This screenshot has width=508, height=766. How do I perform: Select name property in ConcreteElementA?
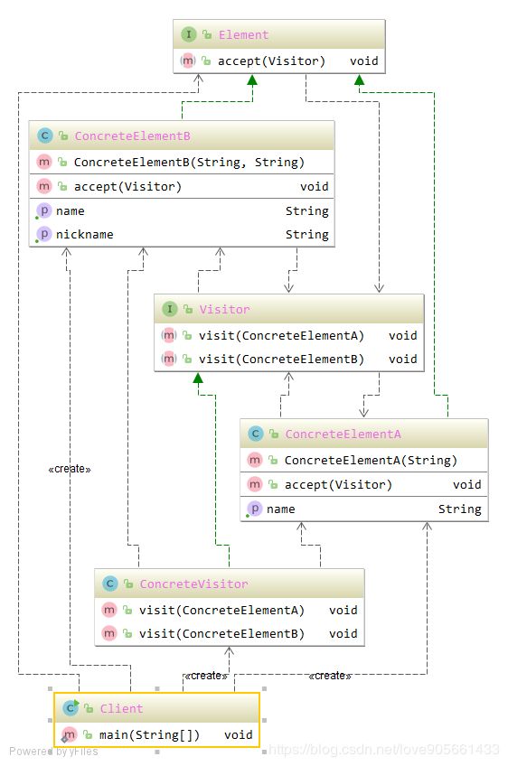364,509
